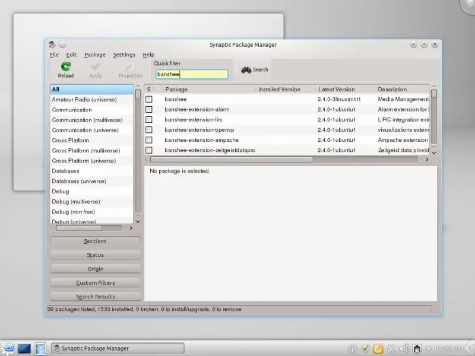Open the File menu
The height and width of the screenshot is (356, 475).
point(54,55)
